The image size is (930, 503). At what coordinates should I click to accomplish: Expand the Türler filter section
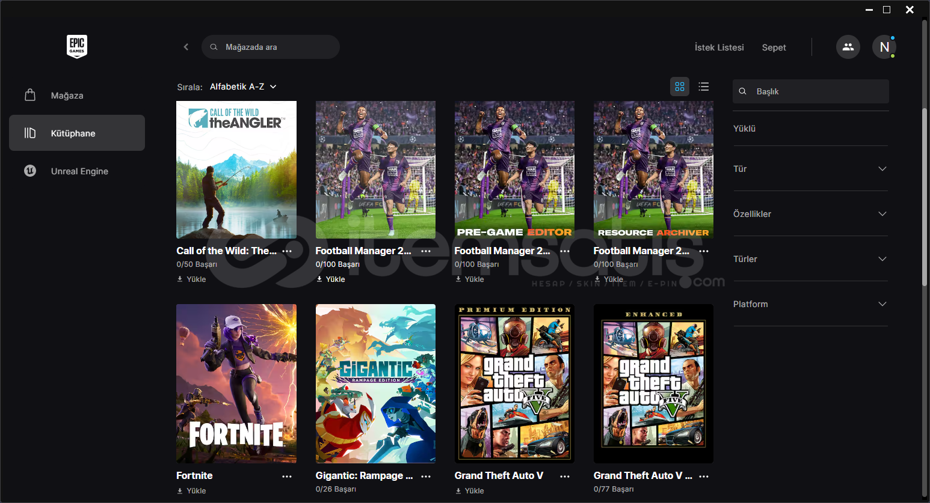pos(810,259)
